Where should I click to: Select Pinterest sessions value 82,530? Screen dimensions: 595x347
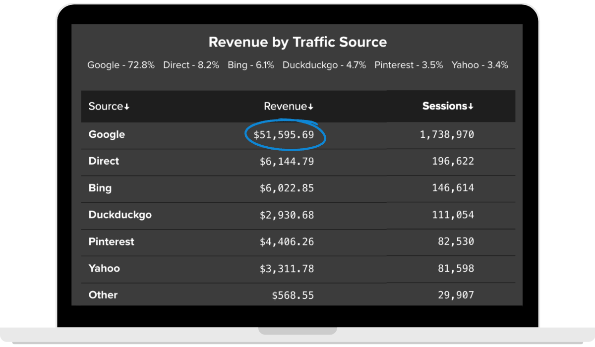[456, 241]
